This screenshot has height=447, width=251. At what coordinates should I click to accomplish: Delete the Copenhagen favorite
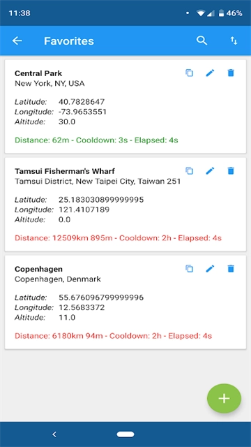pyautogui.click(x=231, y=268)
